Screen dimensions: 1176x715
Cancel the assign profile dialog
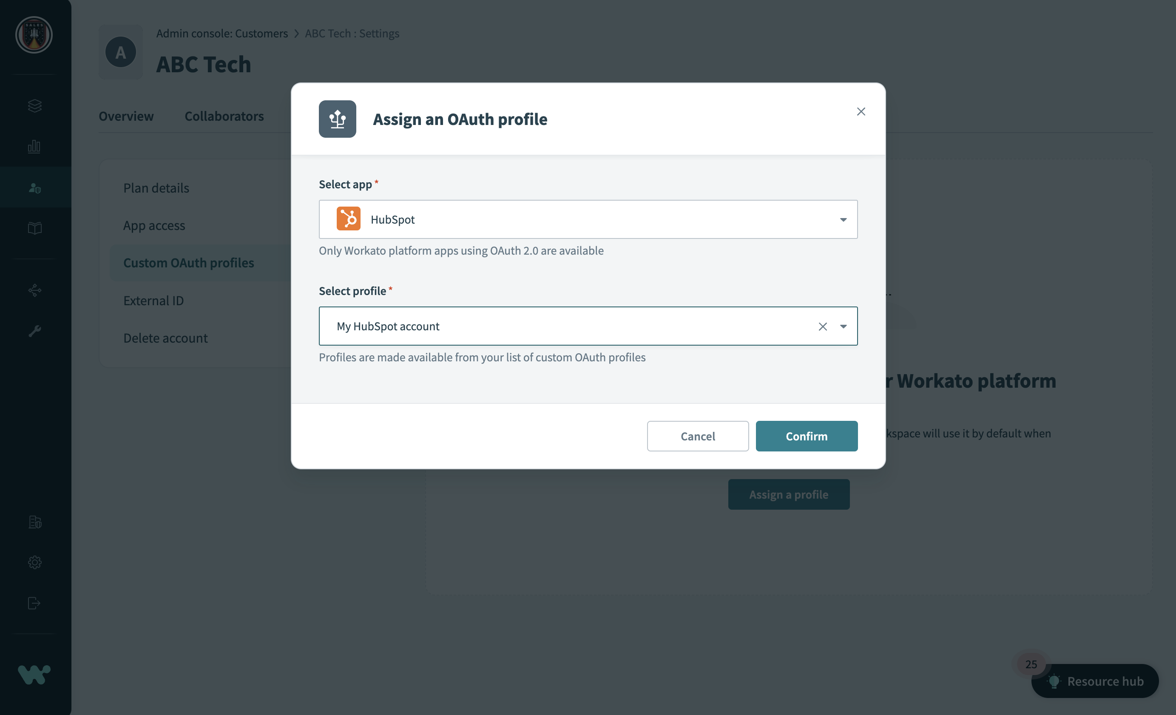(697, 436)
